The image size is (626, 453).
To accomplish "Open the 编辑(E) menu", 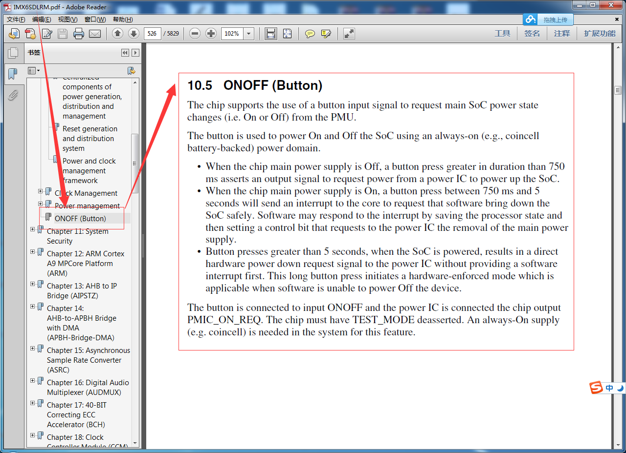I will (x=42, y=20).
